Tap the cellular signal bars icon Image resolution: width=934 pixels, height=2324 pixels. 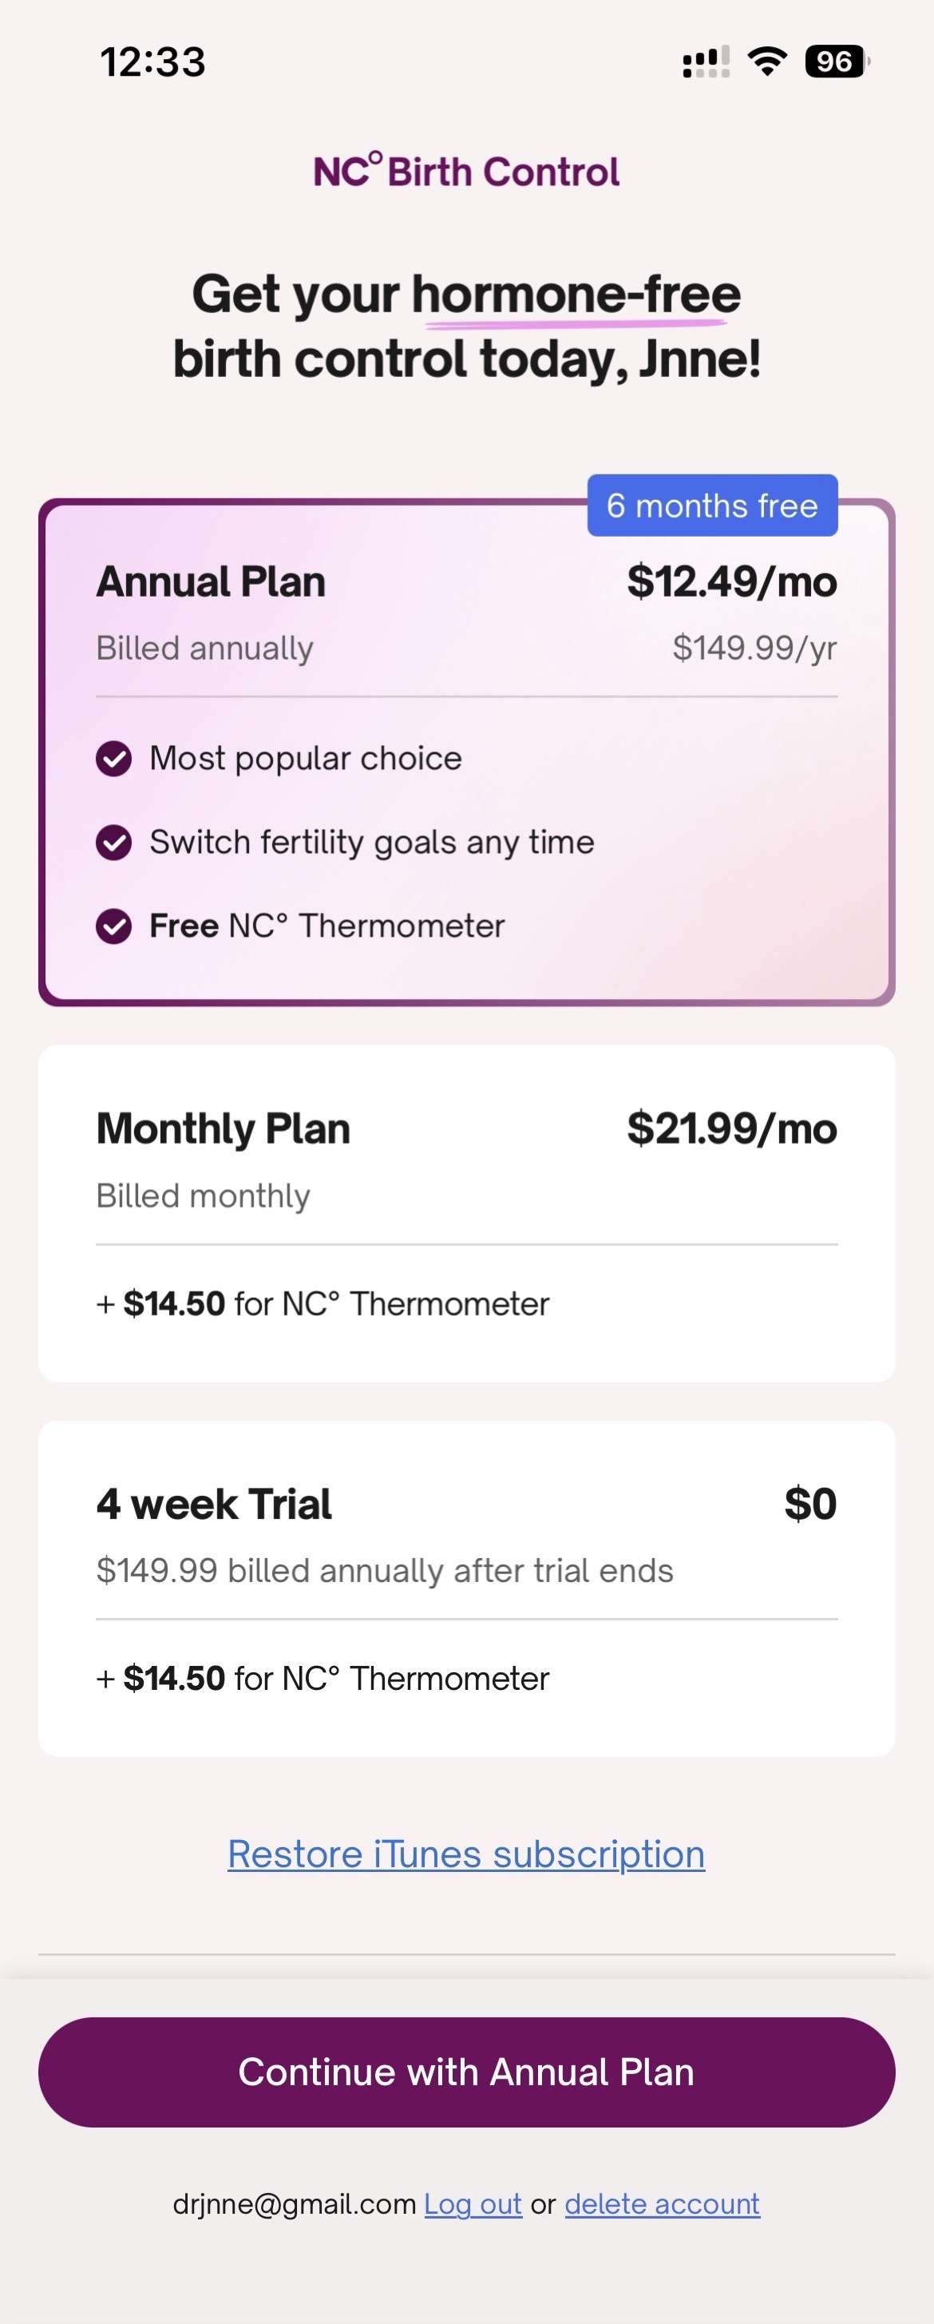pyautogui.click(x=705, y=62)
